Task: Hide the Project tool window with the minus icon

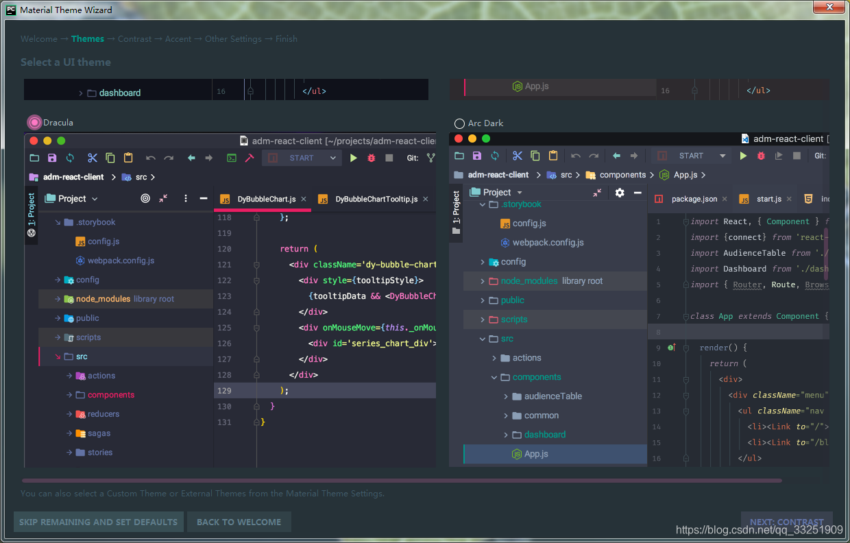Action: click(x=203, y=198)
